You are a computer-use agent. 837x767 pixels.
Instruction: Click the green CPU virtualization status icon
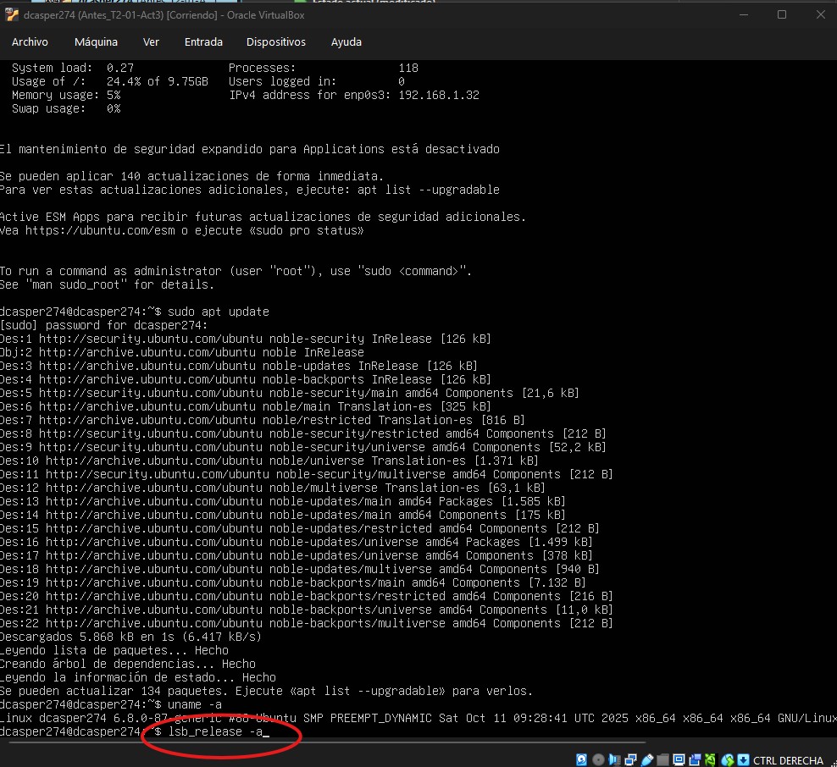(x=710, y=759)
